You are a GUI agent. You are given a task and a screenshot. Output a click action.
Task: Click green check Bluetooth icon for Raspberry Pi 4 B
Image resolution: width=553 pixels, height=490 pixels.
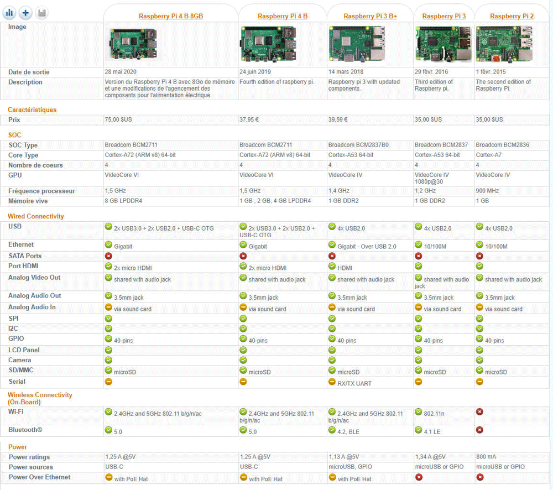coord(243,430)
